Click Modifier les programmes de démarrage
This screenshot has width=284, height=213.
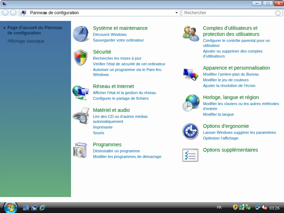127,157
